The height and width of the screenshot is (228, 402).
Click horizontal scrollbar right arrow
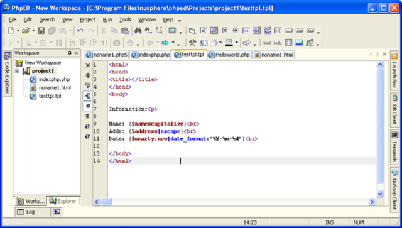pyautogui.click(x=372, y=202)
